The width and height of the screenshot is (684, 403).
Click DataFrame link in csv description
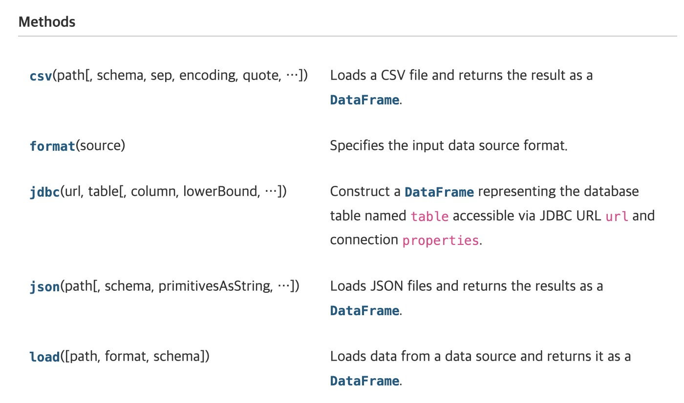click(x=364, y=100)
